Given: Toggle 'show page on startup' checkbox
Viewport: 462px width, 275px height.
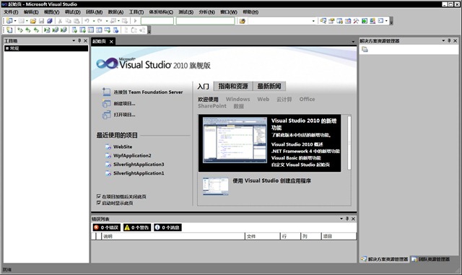Looking at the screenshot, I should pos(99,203).
